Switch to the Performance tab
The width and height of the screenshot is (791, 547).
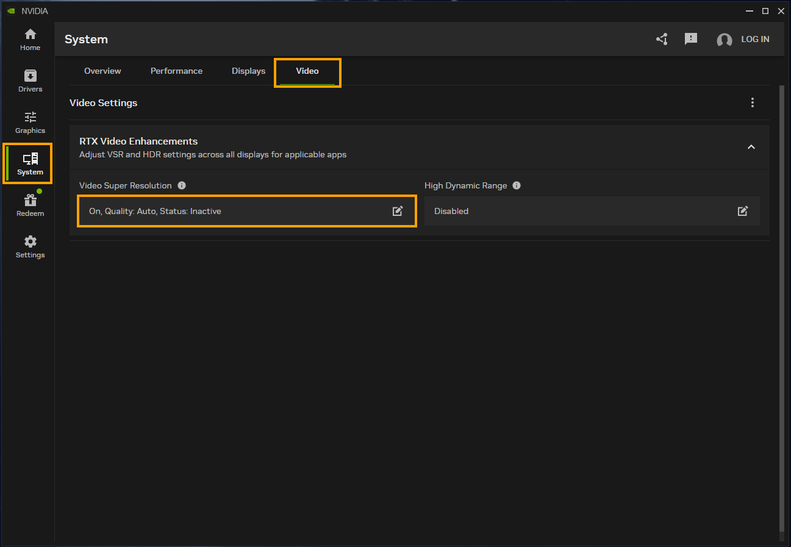click(176, 71)
